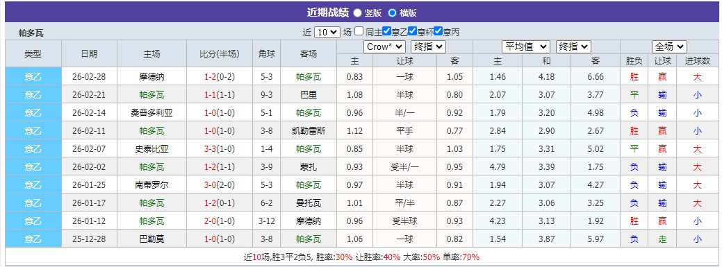
Task: Click the 比分(半场) column header
Action: click(220, 54)
